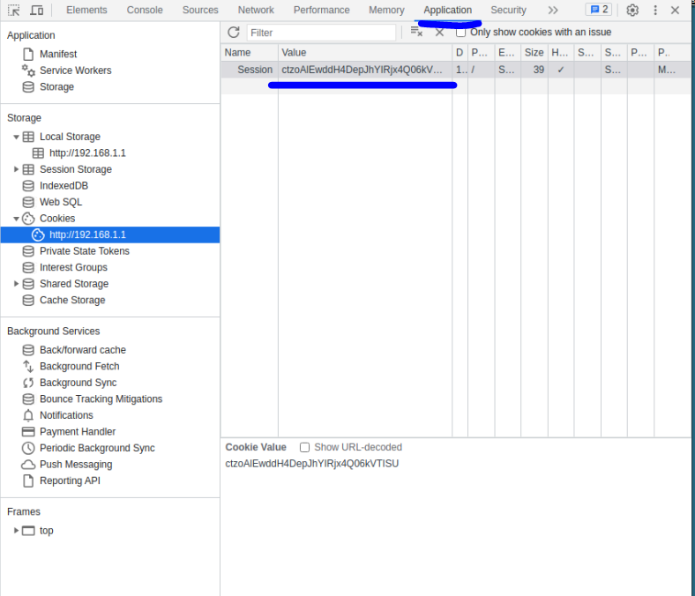Open Back/forward cache service

pyautogui.click(x=82, y=350)
